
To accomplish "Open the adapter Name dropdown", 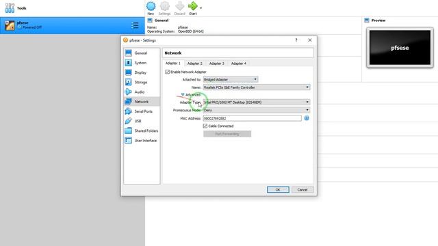I will click(257, 87).
